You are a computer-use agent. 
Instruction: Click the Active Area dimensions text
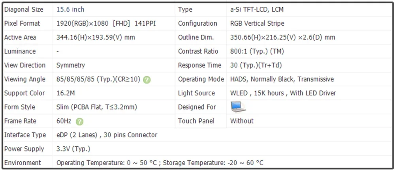coord(96,37)
